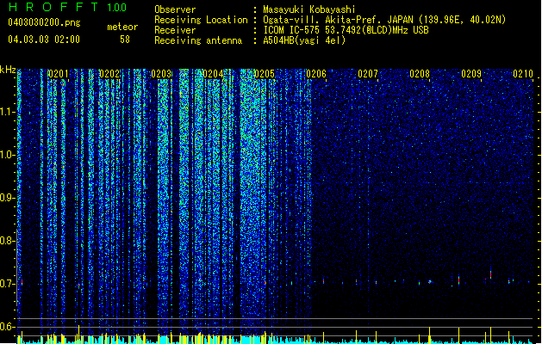Click the Receiving Location label
The width and height of the screenshot is (542, 344).
pos(201,20)
